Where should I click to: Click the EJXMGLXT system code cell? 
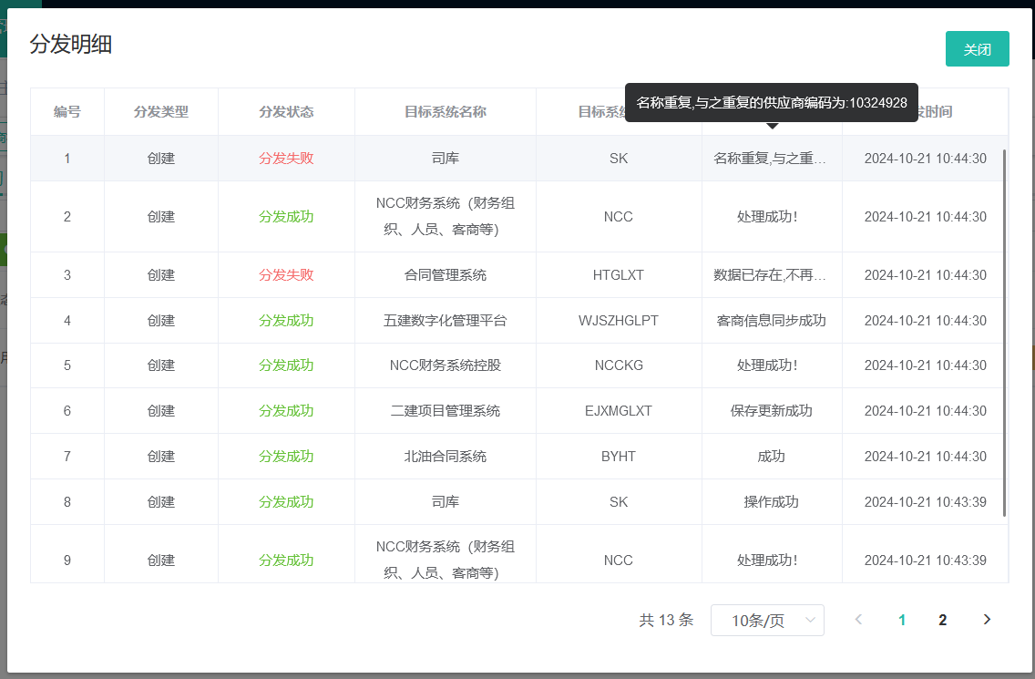pyautogui.click(x=619, y=410)
